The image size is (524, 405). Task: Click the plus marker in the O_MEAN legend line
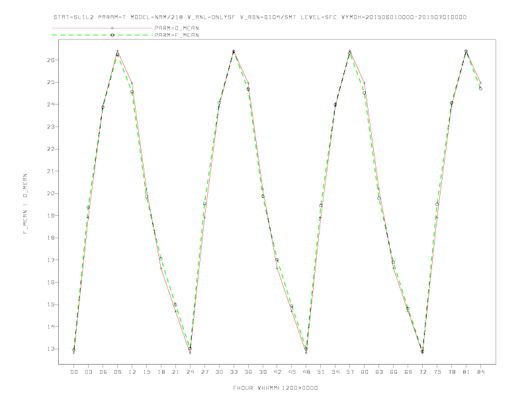point(112,28)
